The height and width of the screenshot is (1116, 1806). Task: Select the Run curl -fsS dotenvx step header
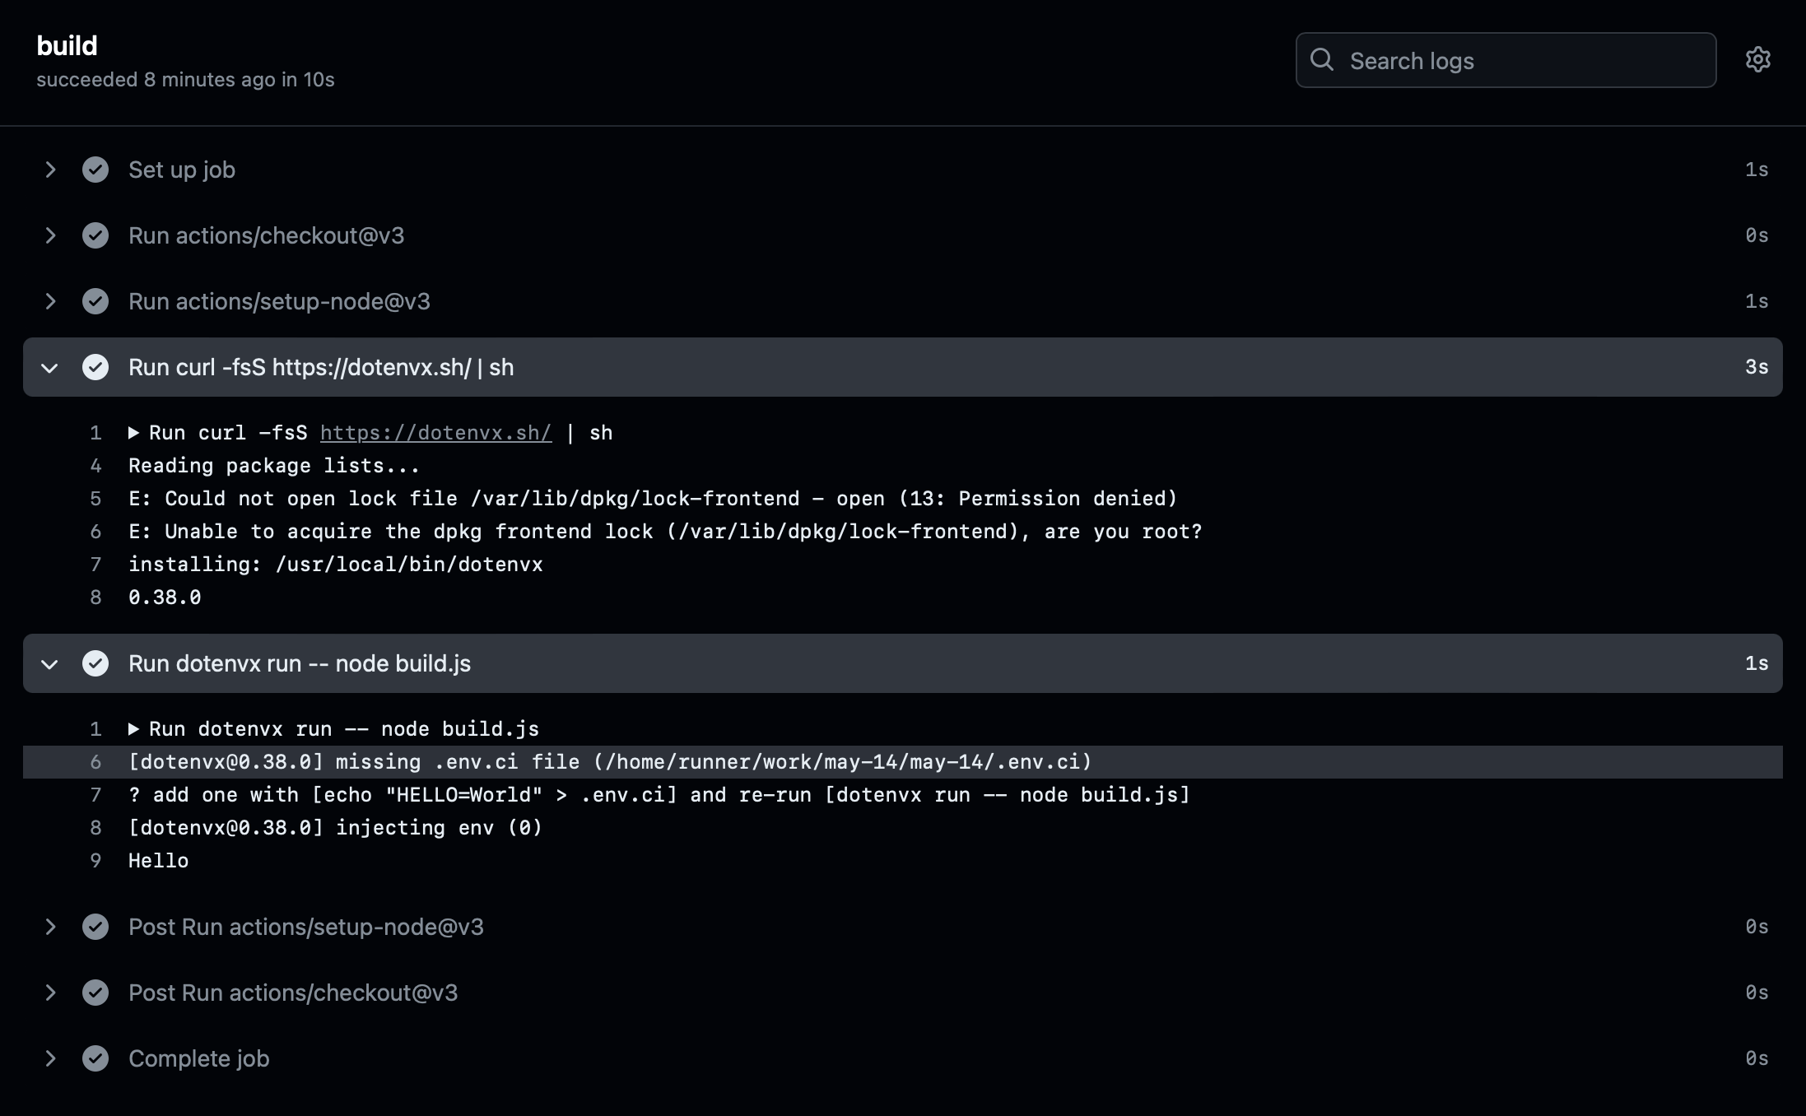321,367
